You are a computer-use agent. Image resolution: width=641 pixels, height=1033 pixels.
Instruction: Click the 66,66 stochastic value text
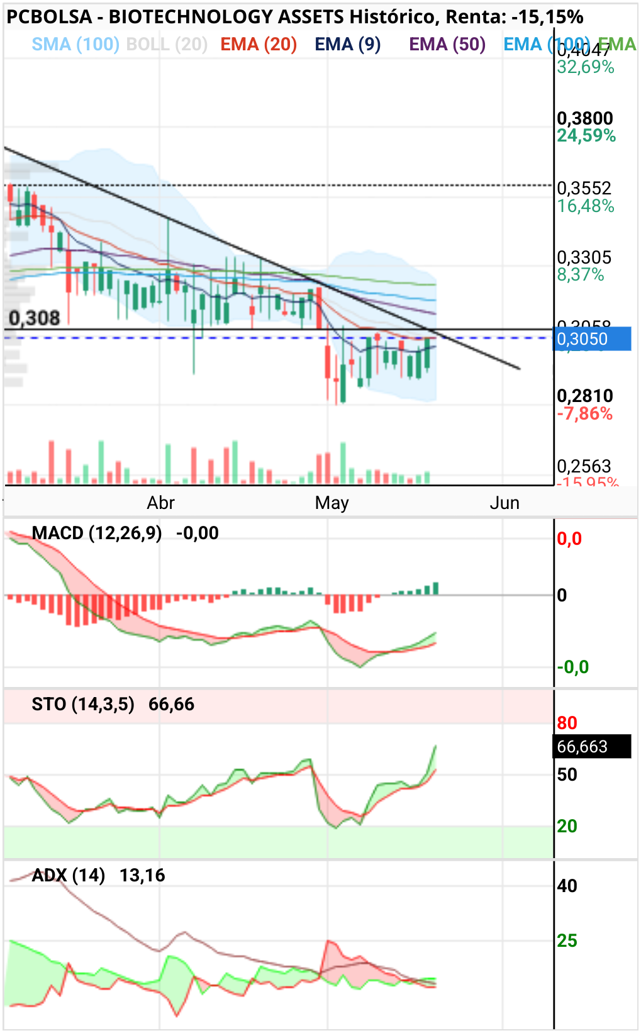tap(171, 704)
